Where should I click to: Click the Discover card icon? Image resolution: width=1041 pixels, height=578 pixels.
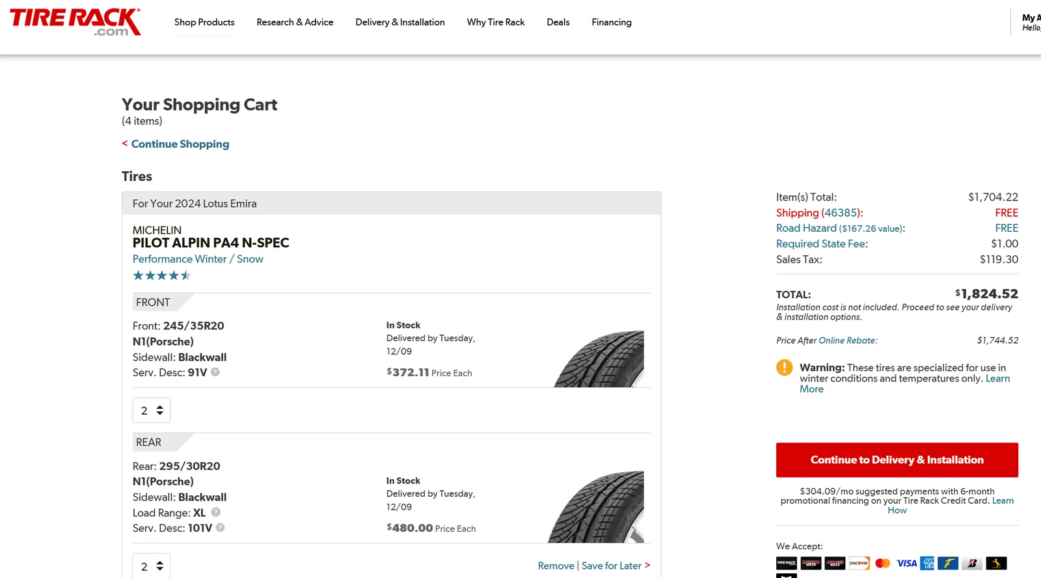coord(859,563)
